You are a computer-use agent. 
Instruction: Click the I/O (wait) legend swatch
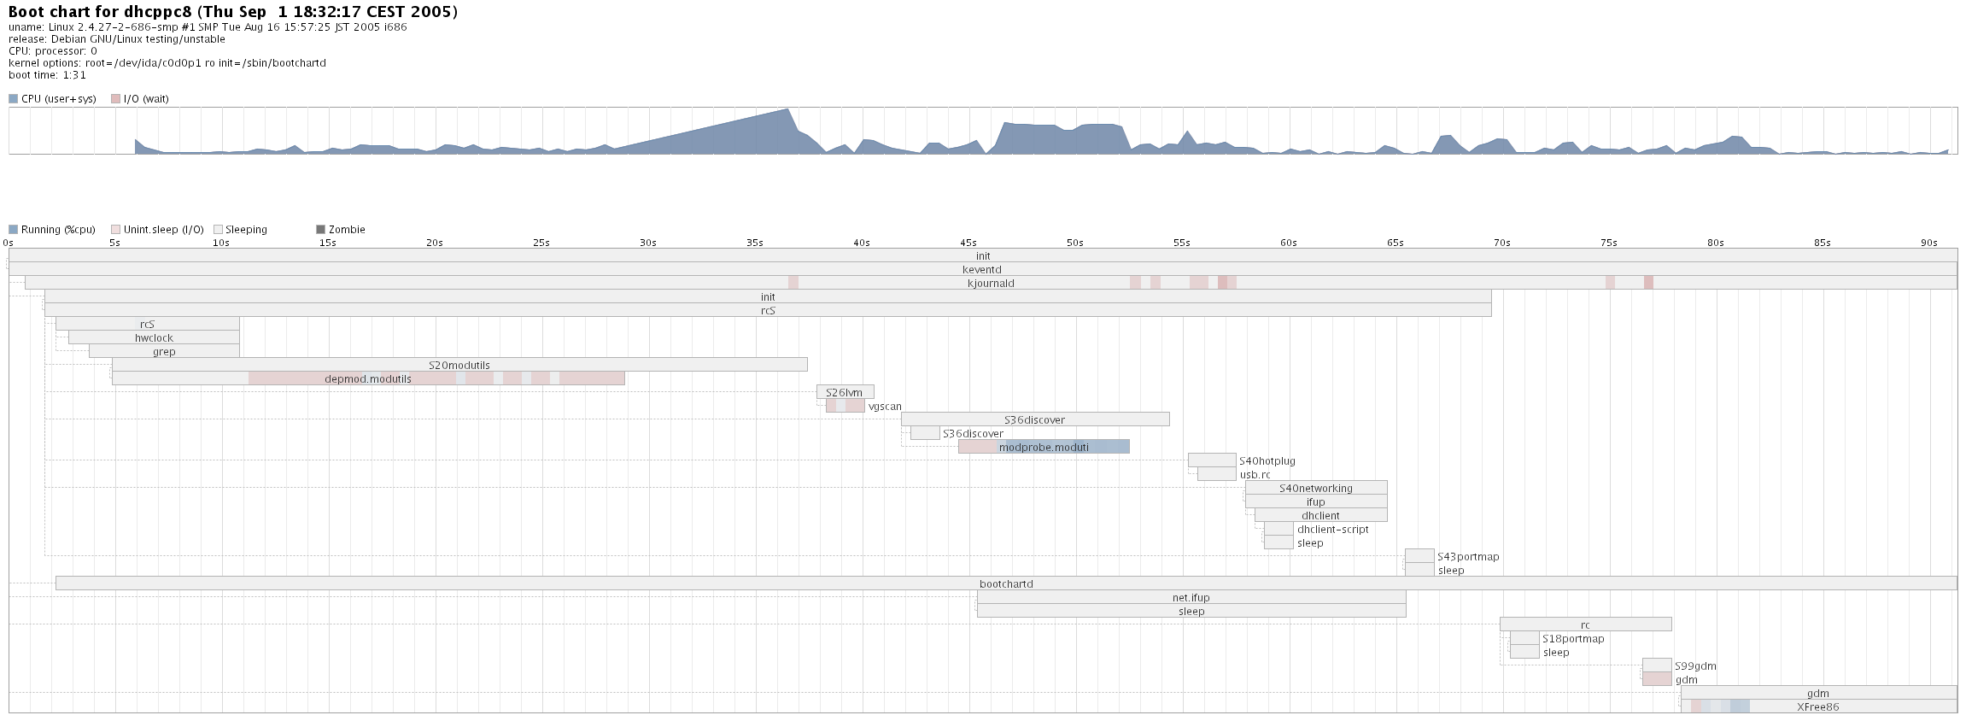coord(115,99)
